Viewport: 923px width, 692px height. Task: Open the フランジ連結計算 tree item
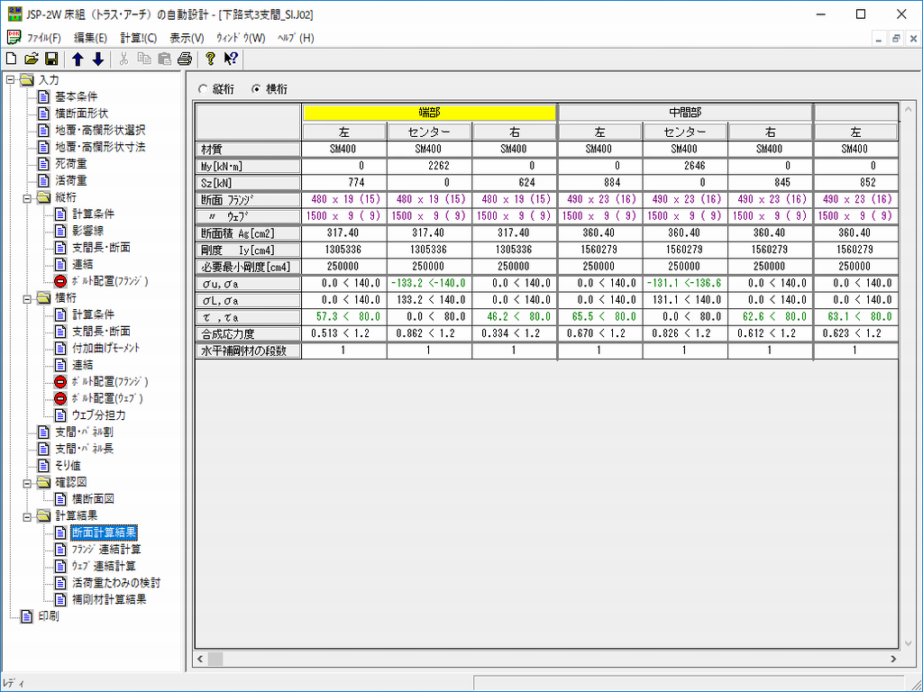(105, 549)
